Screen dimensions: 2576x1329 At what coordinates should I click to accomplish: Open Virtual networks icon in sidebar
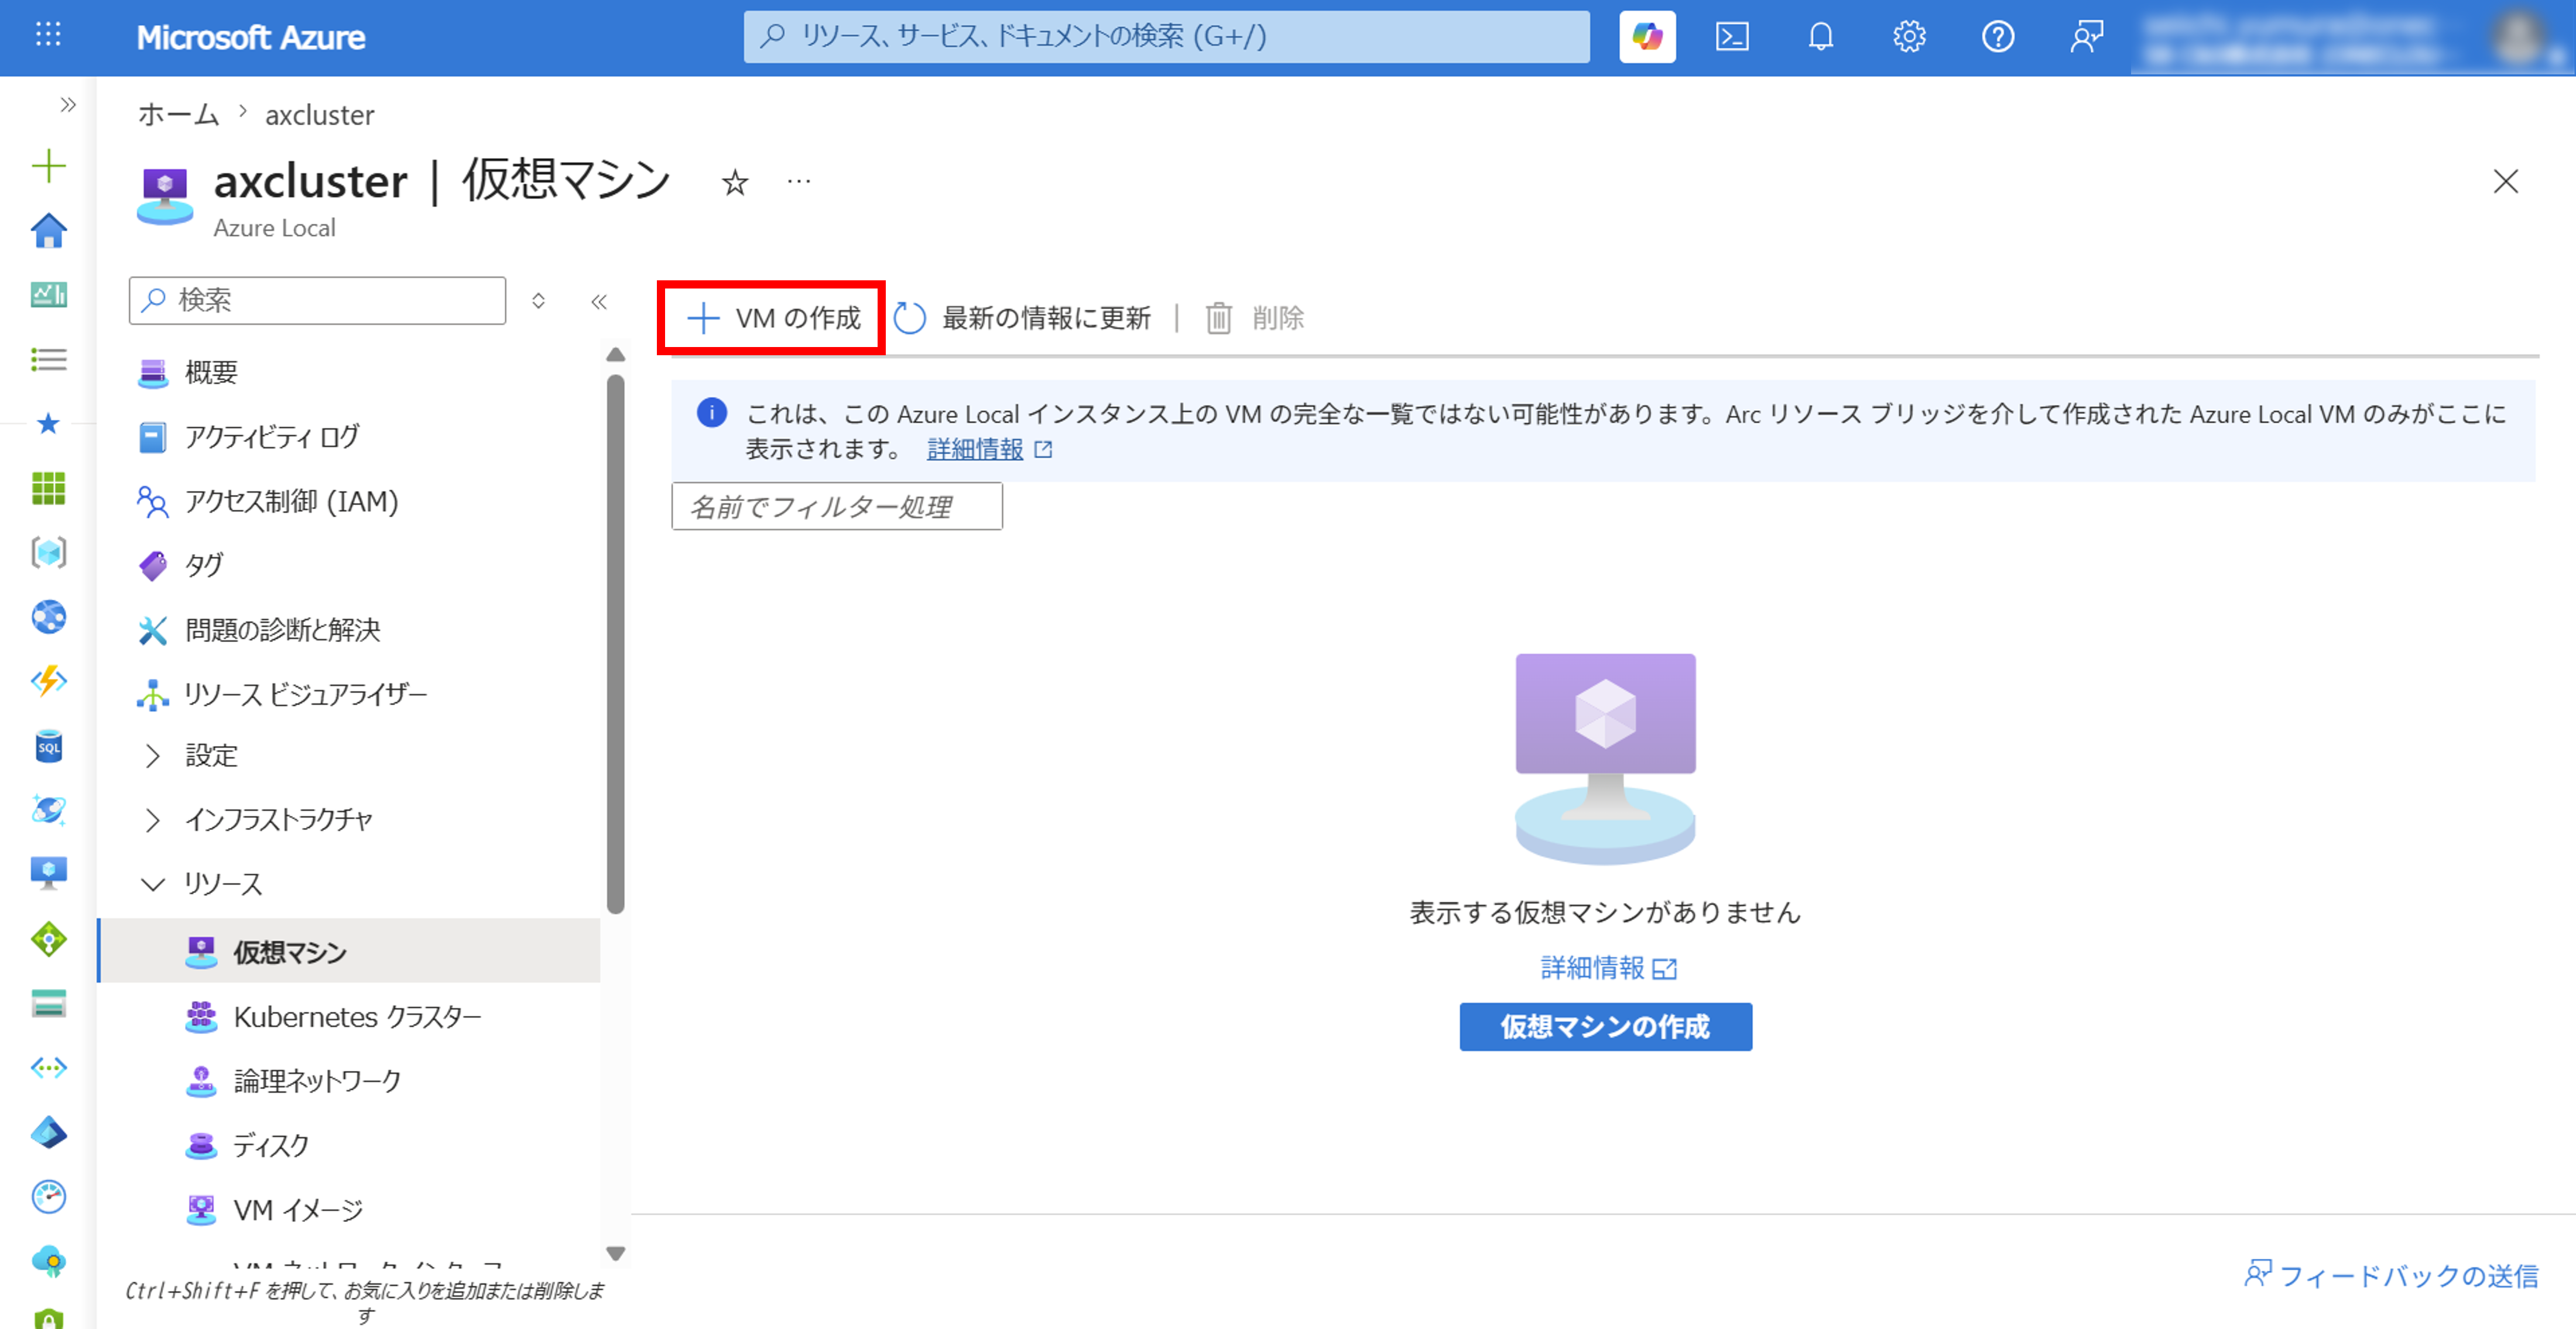(48, 1067)
